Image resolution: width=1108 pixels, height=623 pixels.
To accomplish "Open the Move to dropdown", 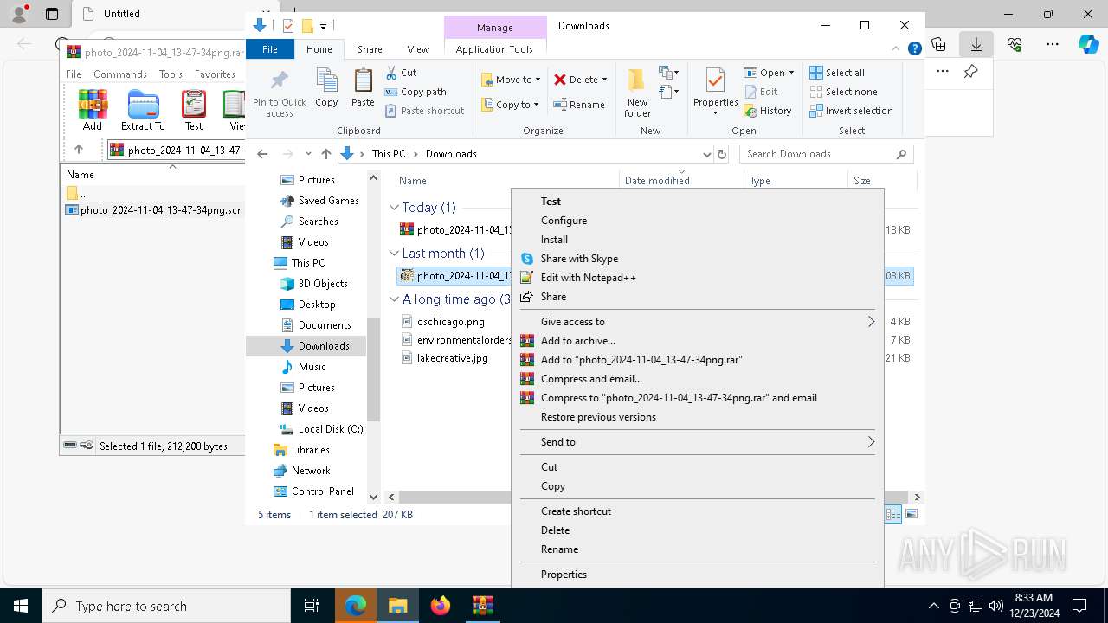I will tap(511, 80).
